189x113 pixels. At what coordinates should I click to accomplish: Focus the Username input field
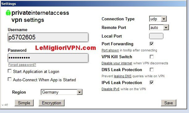(x=48, y=37)
